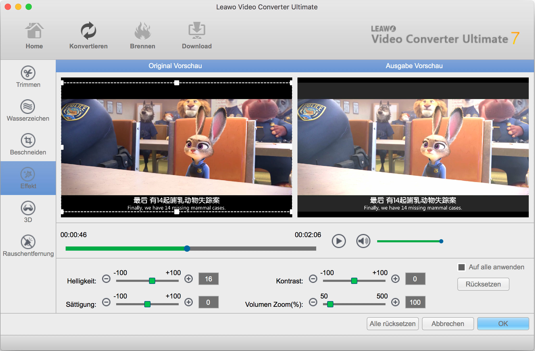This screenshot has width=535, height=351.
Task: Click the Helligkeit slider handle
Action: coord(152,281)
